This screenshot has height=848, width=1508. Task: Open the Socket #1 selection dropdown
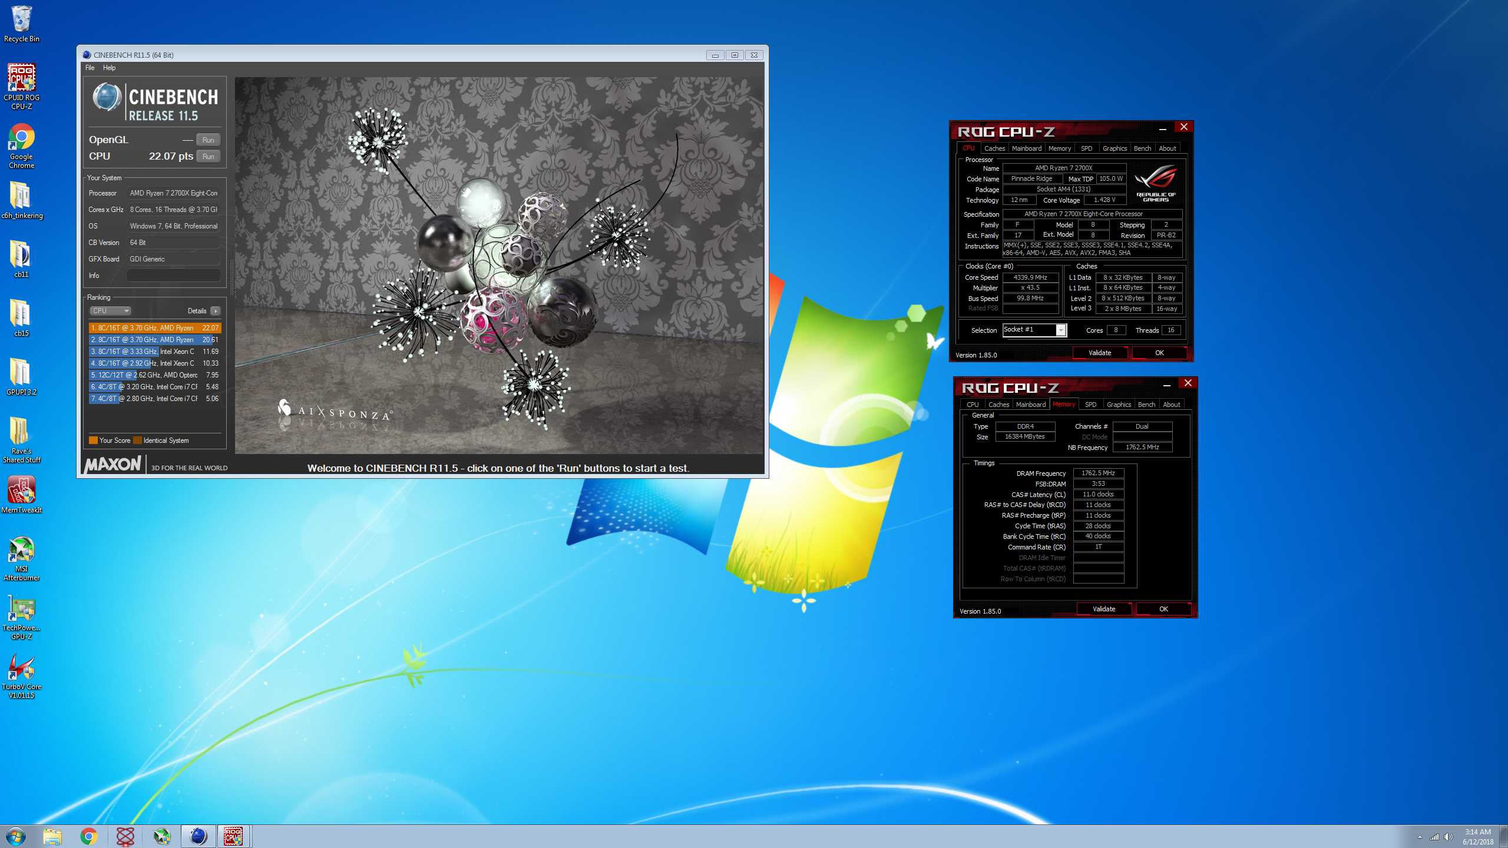tap(1034, 330)
